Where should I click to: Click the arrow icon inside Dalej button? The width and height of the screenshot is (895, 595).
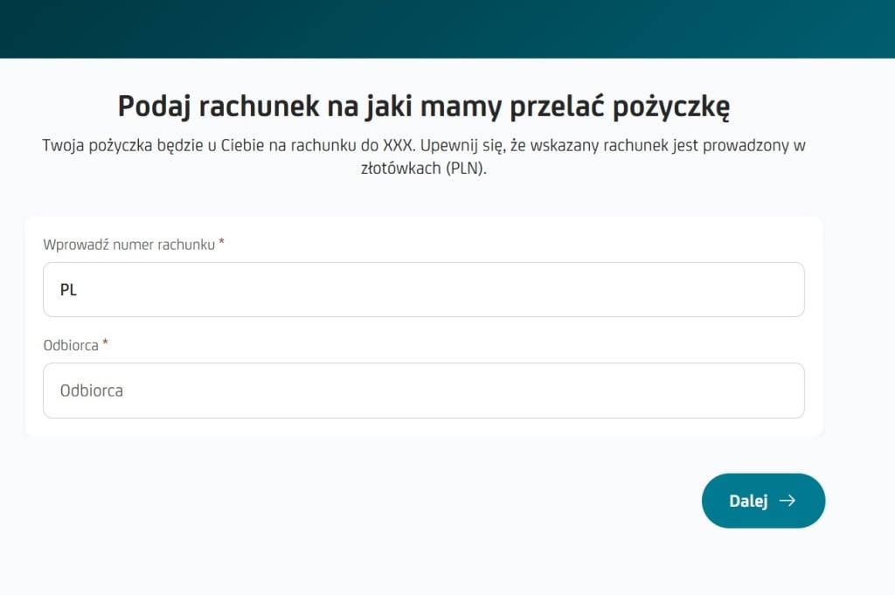pos(789,501)
